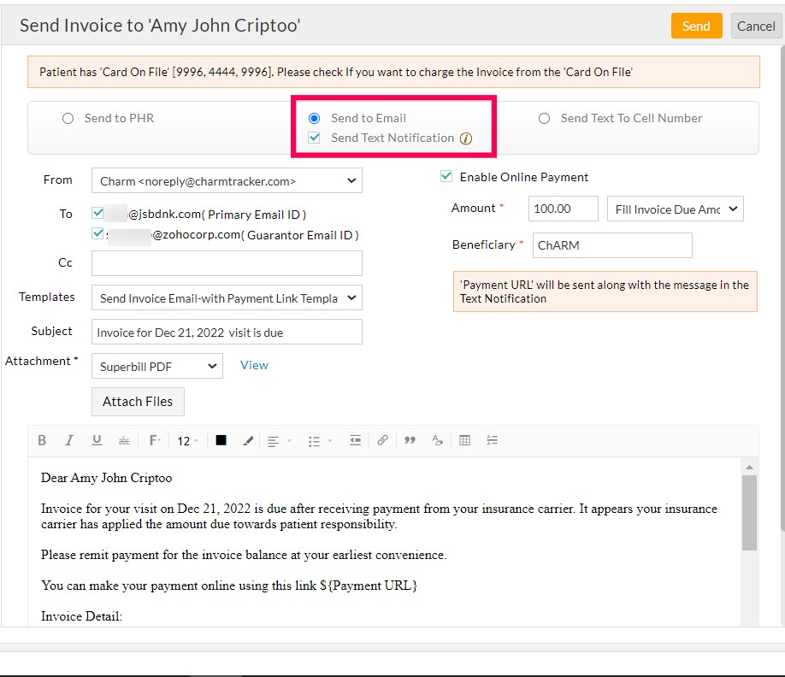Open the View attachment link
The image size is (785, 677).
tap(254, 365)
